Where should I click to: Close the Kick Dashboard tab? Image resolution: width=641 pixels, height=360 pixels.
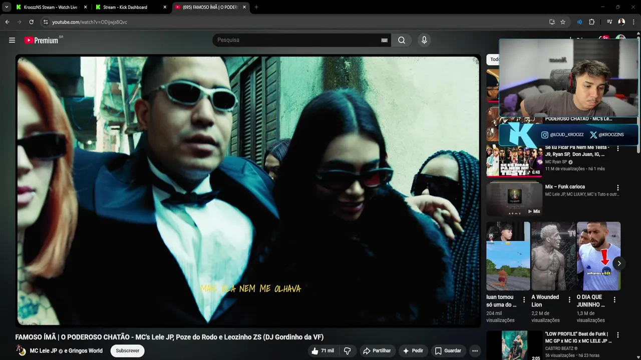pyautogui.click(x=165, y=7)
